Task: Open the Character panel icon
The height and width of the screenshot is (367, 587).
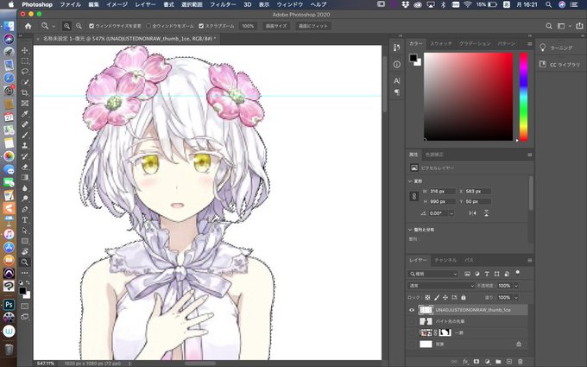Action: coord(397,80)
